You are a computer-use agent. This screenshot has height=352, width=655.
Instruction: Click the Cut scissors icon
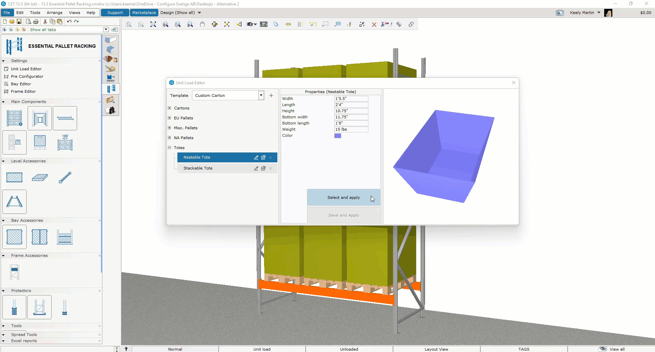[x=45, y=21]
